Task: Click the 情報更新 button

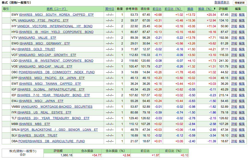Action: point(240,3)
